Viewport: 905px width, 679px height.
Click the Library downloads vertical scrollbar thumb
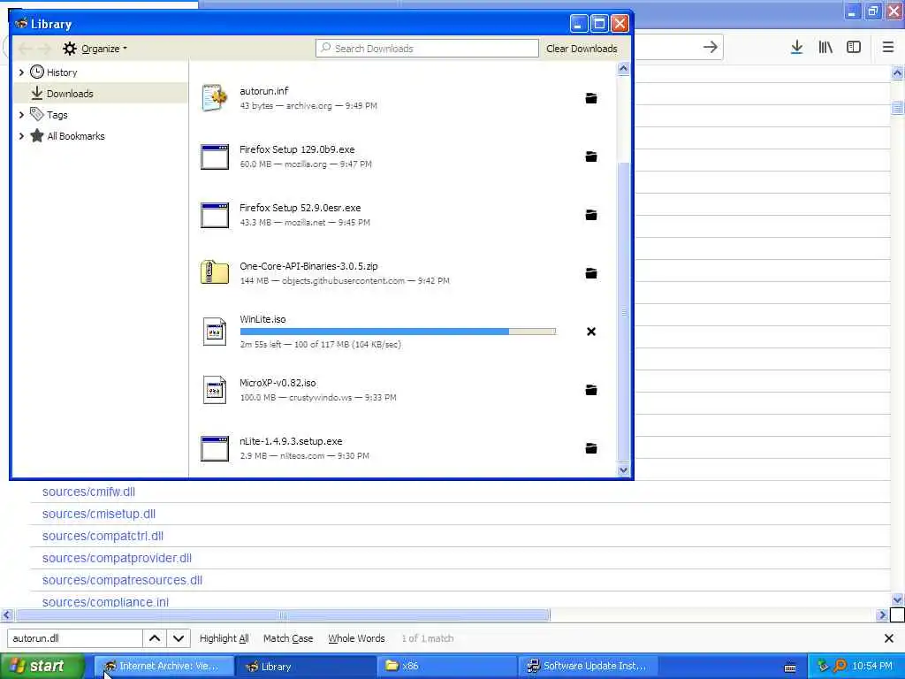[623, 312]
